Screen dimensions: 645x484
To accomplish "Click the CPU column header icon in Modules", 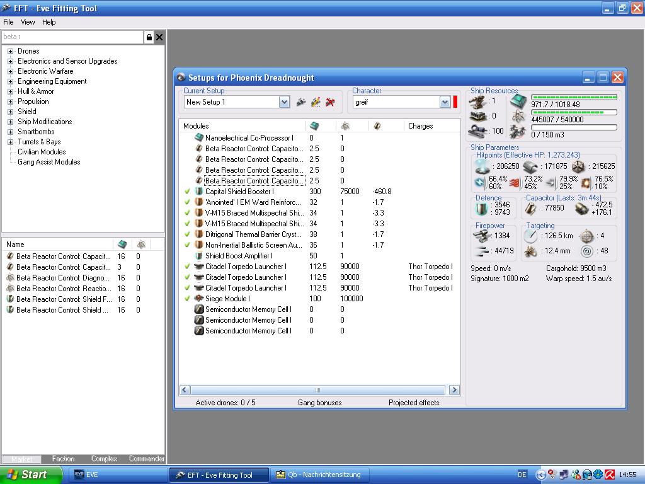I will point(315,125).
